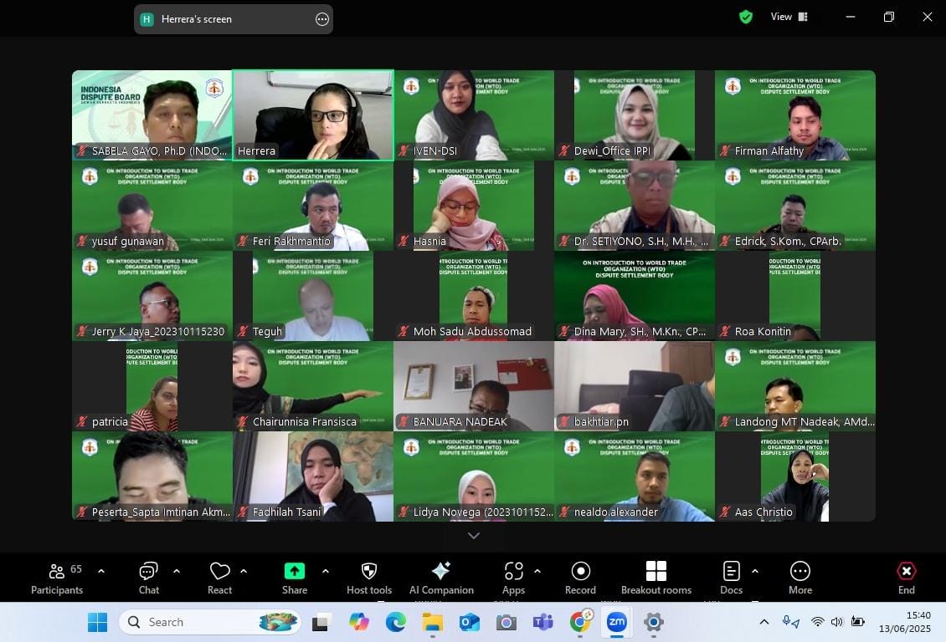Expand the arrow next to Chat

(177, 572)
